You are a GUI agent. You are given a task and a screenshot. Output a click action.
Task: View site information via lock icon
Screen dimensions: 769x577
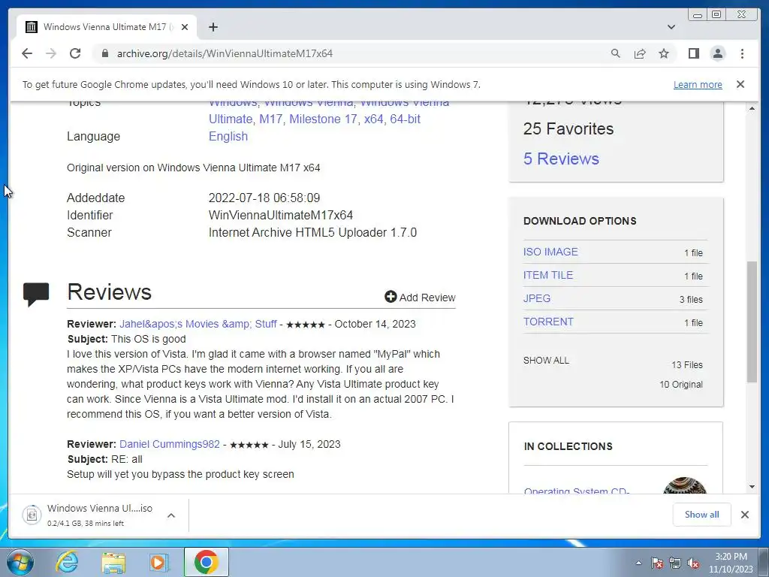[x=104, y=53]
